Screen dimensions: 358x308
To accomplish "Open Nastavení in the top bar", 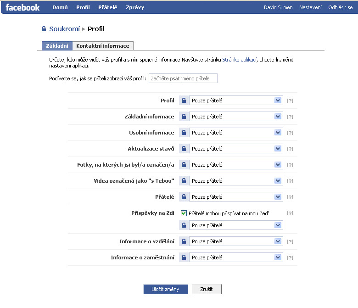I will 310,7.
